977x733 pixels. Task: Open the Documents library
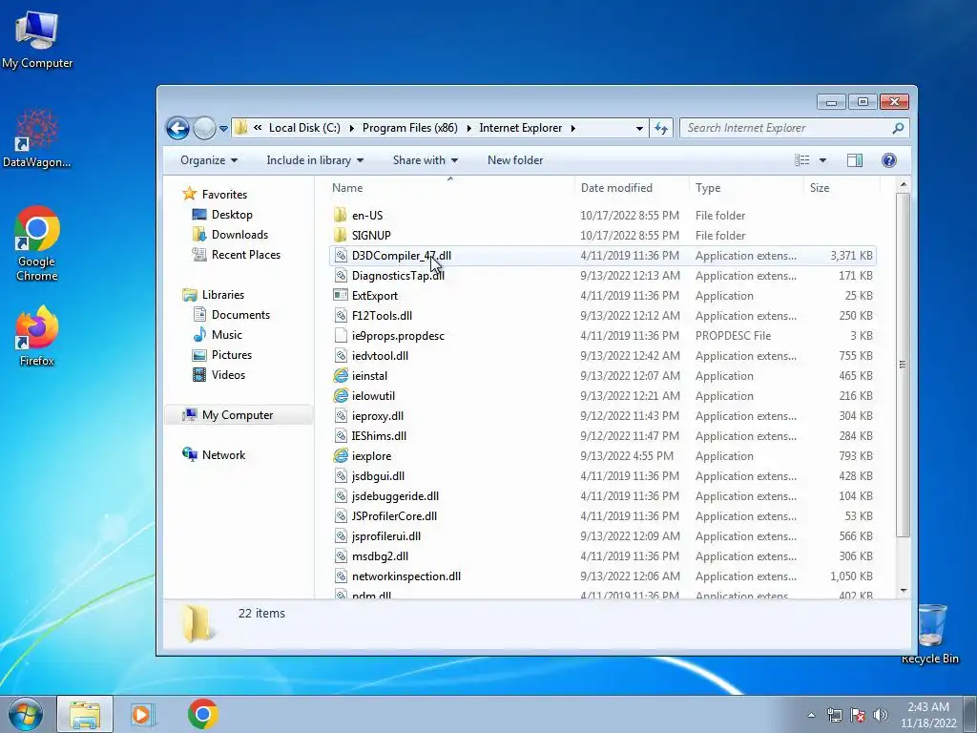click(x=240, y=315)
